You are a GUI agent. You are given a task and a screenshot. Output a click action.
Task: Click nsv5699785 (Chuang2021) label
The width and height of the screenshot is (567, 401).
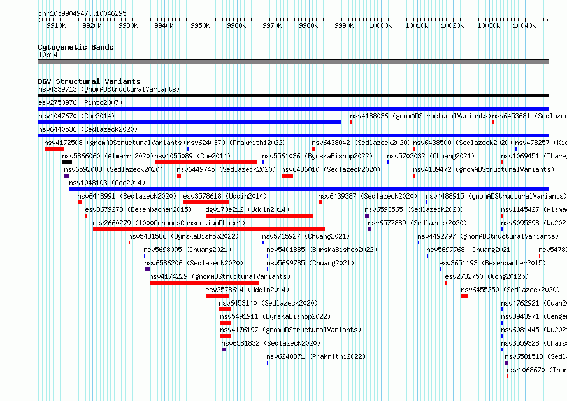pyautogui.click(x=310, y=263)
